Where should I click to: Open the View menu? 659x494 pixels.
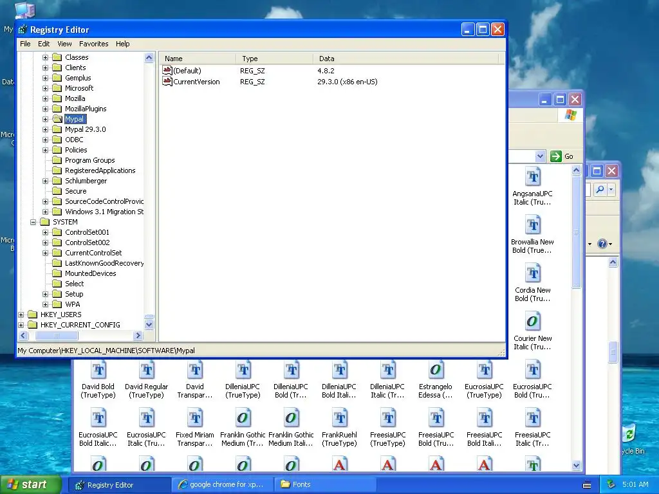pyautogui.click(x=64, y=44)
